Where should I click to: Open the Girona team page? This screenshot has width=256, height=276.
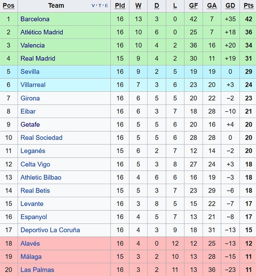click(x=30, y=98)
